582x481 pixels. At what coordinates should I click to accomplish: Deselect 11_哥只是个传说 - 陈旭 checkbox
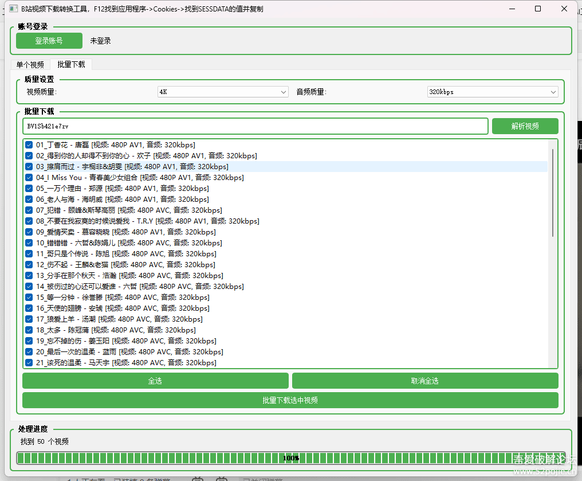click(29, 254)
